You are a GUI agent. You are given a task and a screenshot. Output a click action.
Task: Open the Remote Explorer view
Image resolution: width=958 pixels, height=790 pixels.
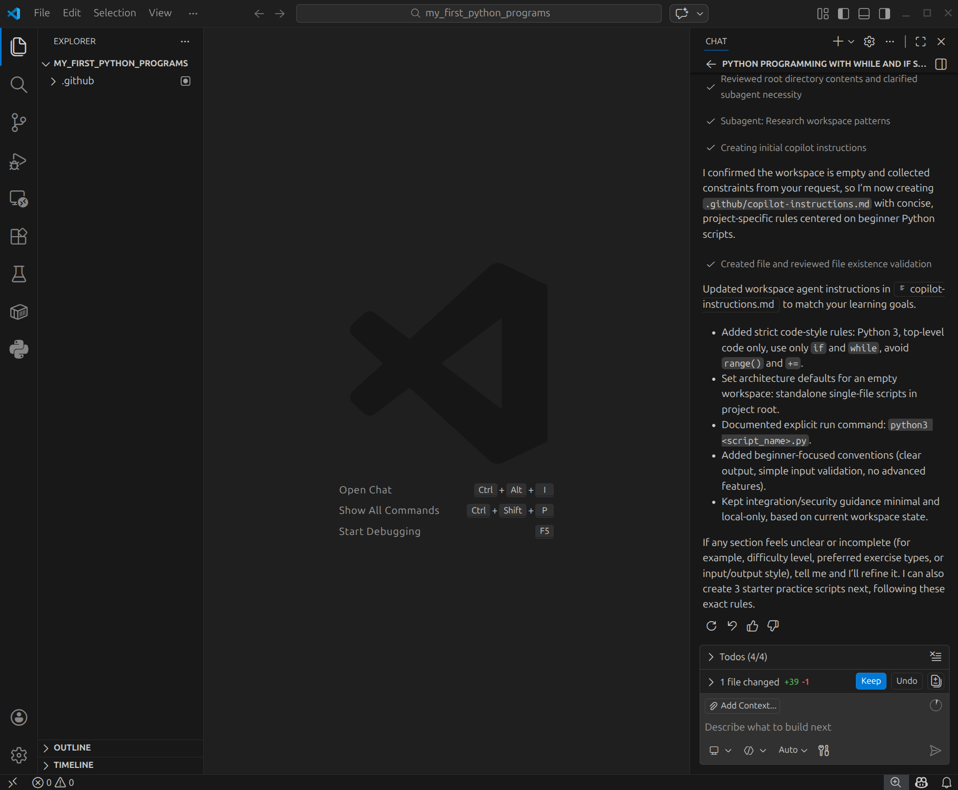coord(18,199)
